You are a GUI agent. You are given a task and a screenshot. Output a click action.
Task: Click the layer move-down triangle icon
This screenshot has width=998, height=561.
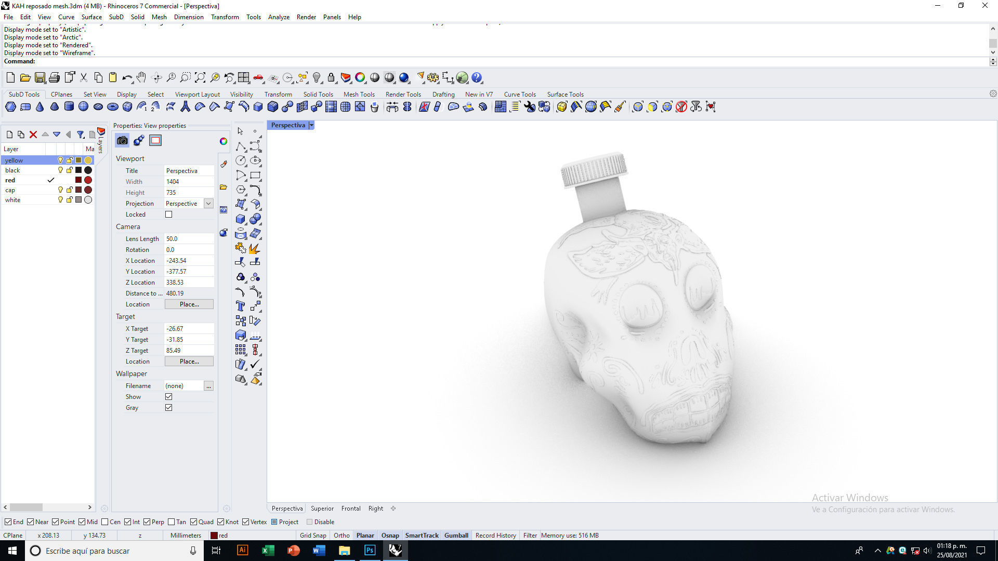pyautogui.click(x=57, y=135)
